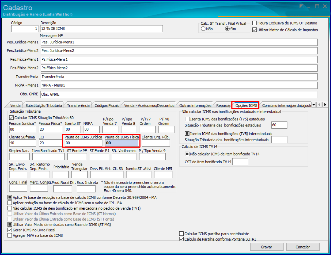Click the P/Tipo Venda 8 field
Image resolution: width=331 pixels, height=255 pixels.
click(x=129, y=129)
